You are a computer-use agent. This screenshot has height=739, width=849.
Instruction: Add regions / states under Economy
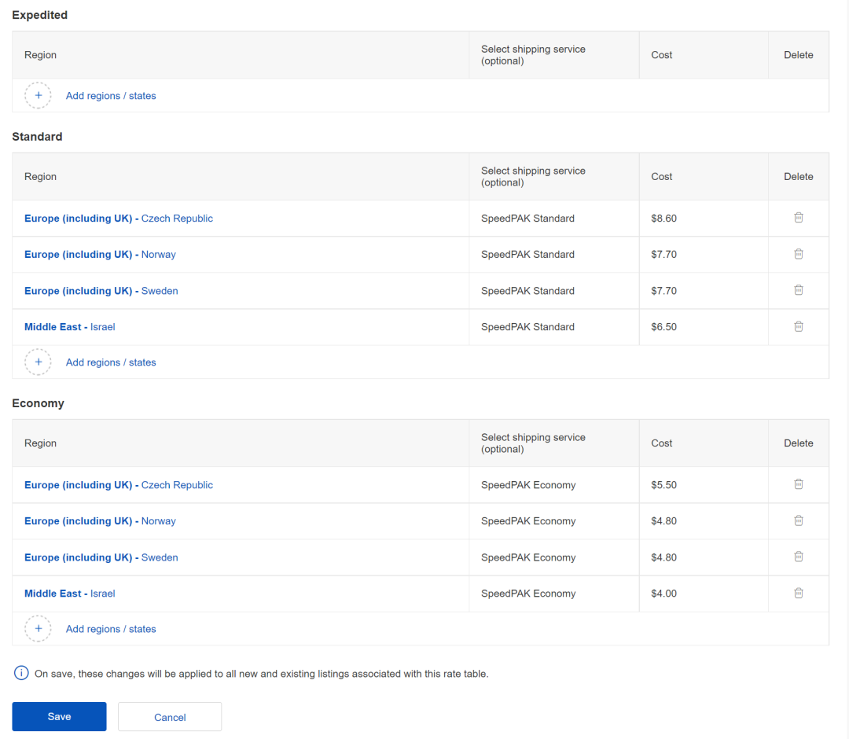tap(111, 629)
